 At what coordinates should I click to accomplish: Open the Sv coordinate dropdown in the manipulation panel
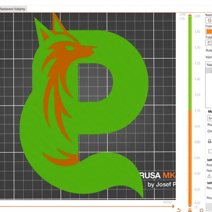(x=210, y=118)
